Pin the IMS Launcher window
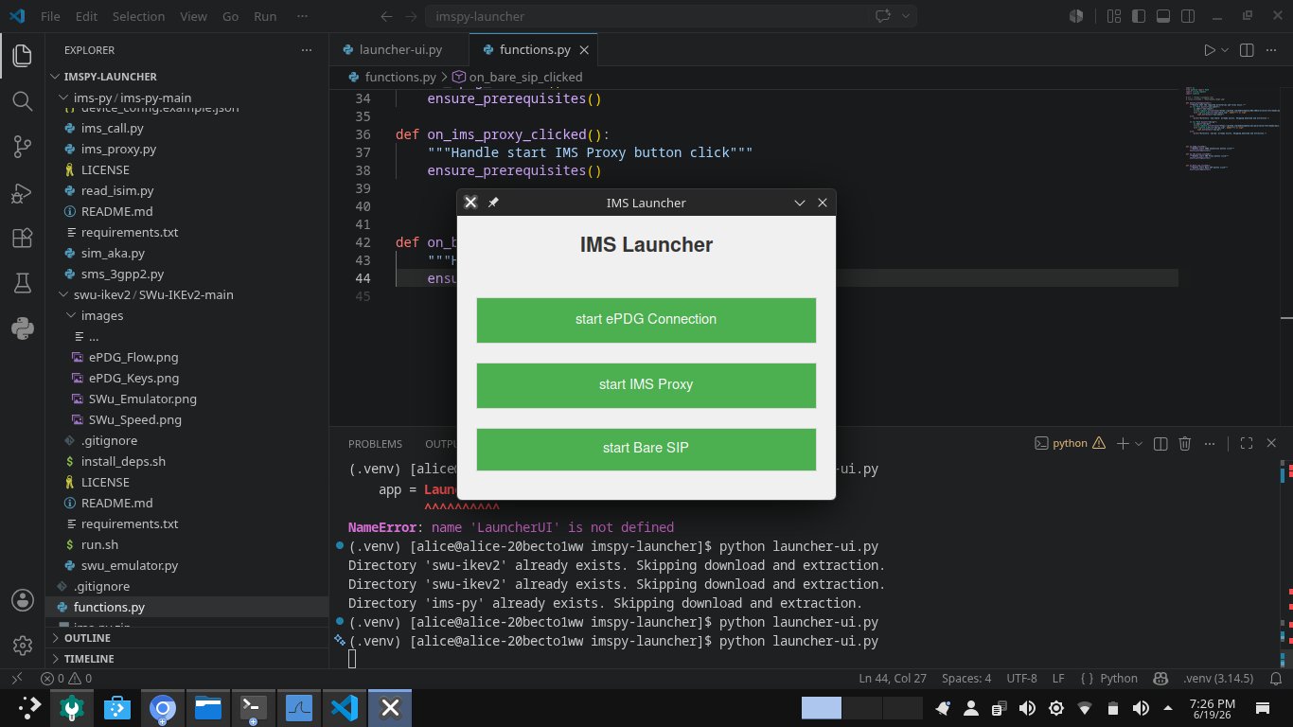The image size is (1293, 727). [493, 203]
